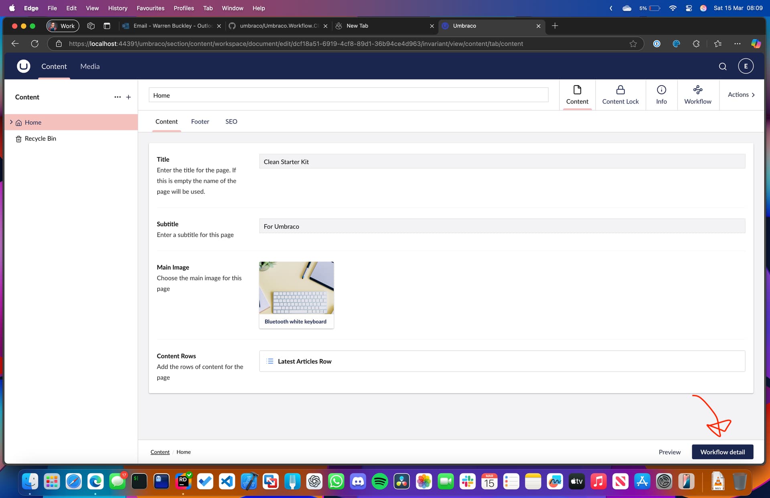The height and width of the screenshot is (498, 770).
Task: Open the Favourites list icon
Action: point(717,44)
